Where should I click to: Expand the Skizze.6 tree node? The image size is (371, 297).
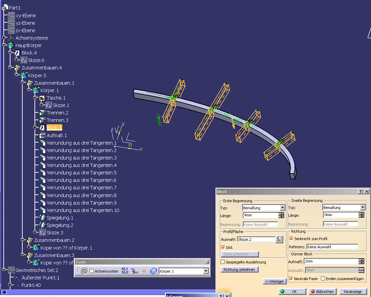16,60
